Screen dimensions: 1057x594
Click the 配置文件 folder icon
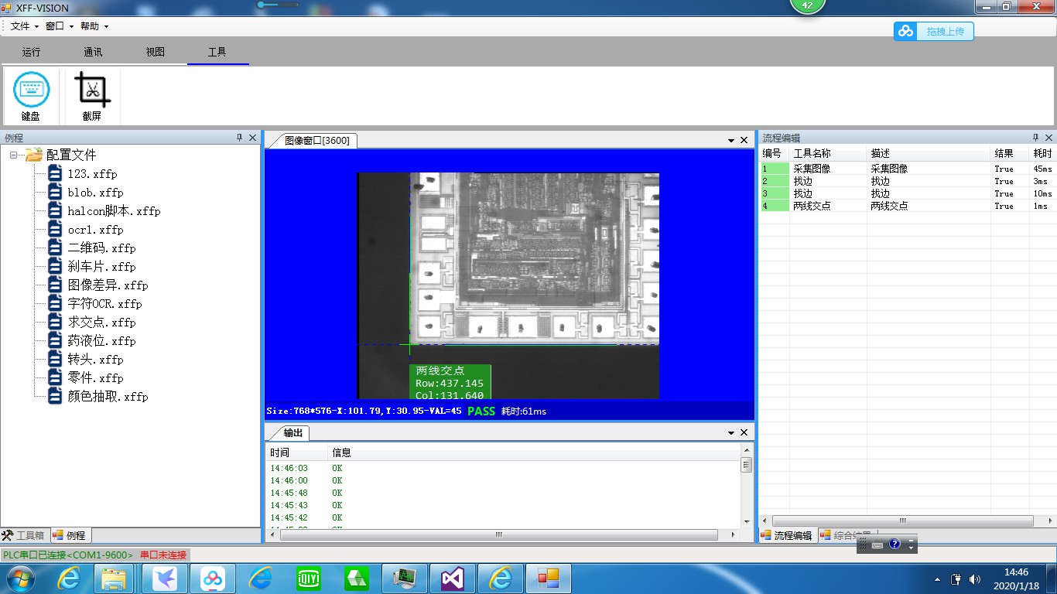tap(34, 155)
